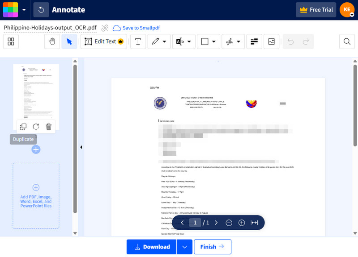This screenshot has height=257, width=358.
Task: Expand the shape tool dropdown
Action: 213,41
